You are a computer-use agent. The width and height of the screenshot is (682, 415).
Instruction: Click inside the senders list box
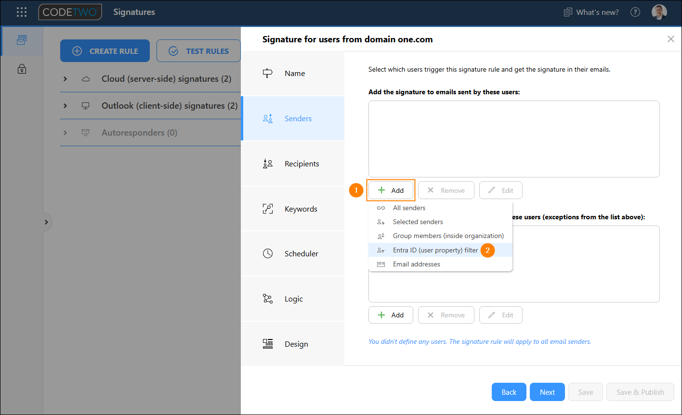[514, 139]
